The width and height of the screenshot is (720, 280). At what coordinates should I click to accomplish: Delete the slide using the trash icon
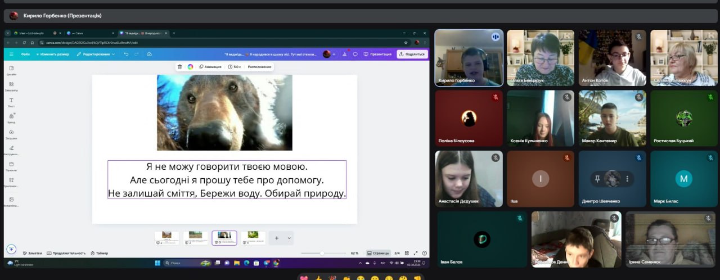(x=179, y=67)
